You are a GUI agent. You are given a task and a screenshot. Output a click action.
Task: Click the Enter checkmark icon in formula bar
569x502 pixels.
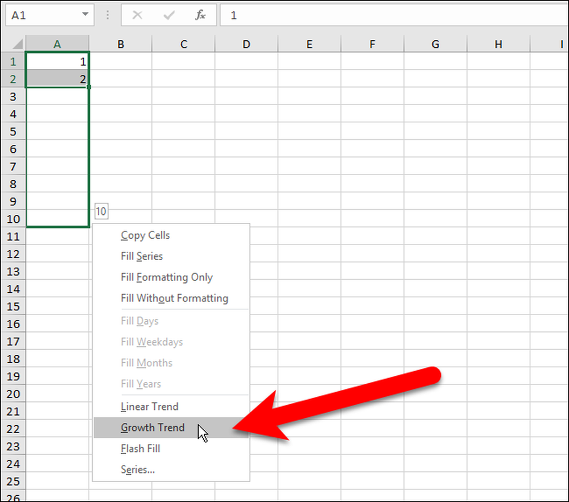169,15
